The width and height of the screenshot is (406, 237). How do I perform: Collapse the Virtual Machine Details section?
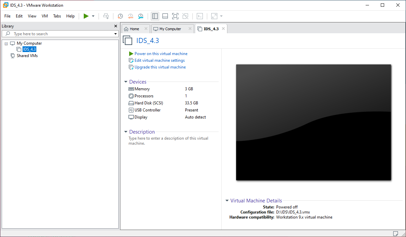(x=227, y=201)
